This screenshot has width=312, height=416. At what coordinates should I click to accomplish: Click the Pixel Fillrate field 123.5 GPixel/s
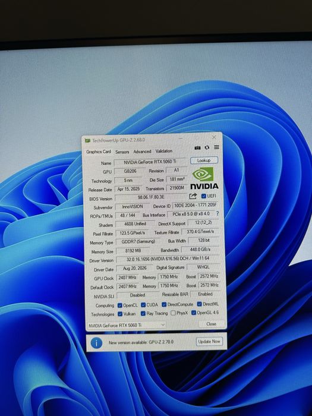(132, 233)
